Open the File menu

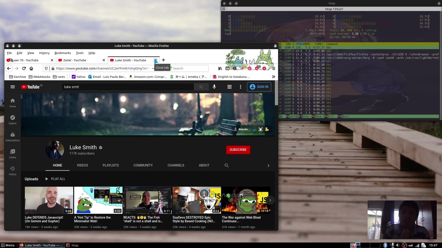(9, 53)
